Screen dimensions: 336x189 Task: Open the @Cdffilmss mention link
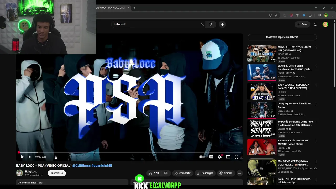pos(81,166)
